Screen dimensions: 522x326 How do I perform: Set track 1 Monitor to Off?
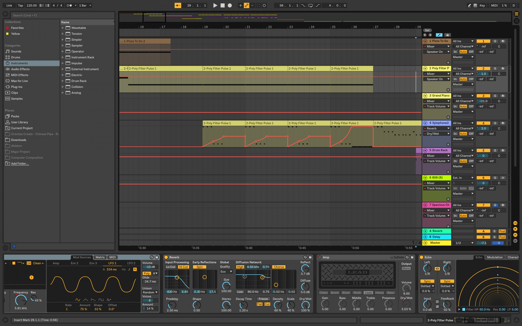click(x=471, y=52)
